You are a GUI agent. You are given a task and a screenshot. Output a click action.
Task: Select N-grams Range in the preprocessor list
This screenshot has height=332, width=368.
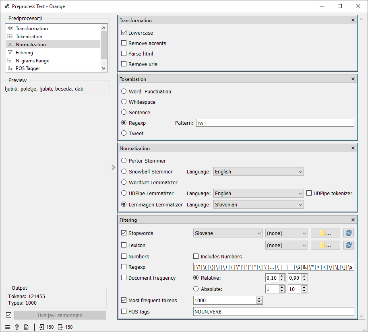[x=32, y=61]
